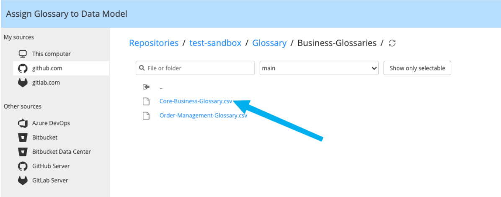Click the GitHub Server icon
Viewport: 501px width, 197px height.
[23, 166]
